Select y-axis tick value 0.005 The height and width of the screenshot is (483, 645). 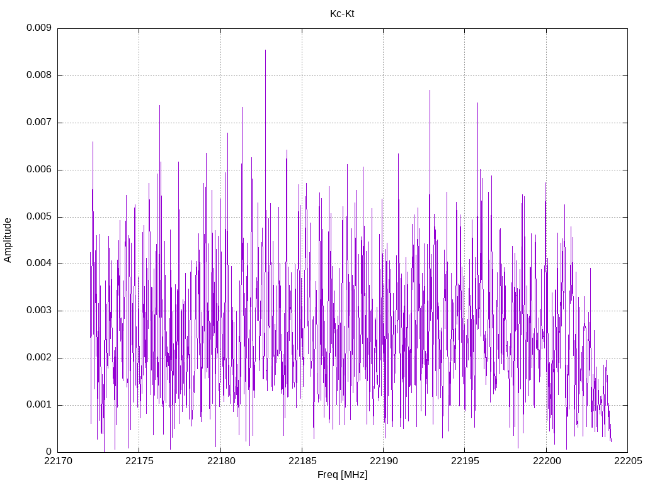[x=39, y=217]
